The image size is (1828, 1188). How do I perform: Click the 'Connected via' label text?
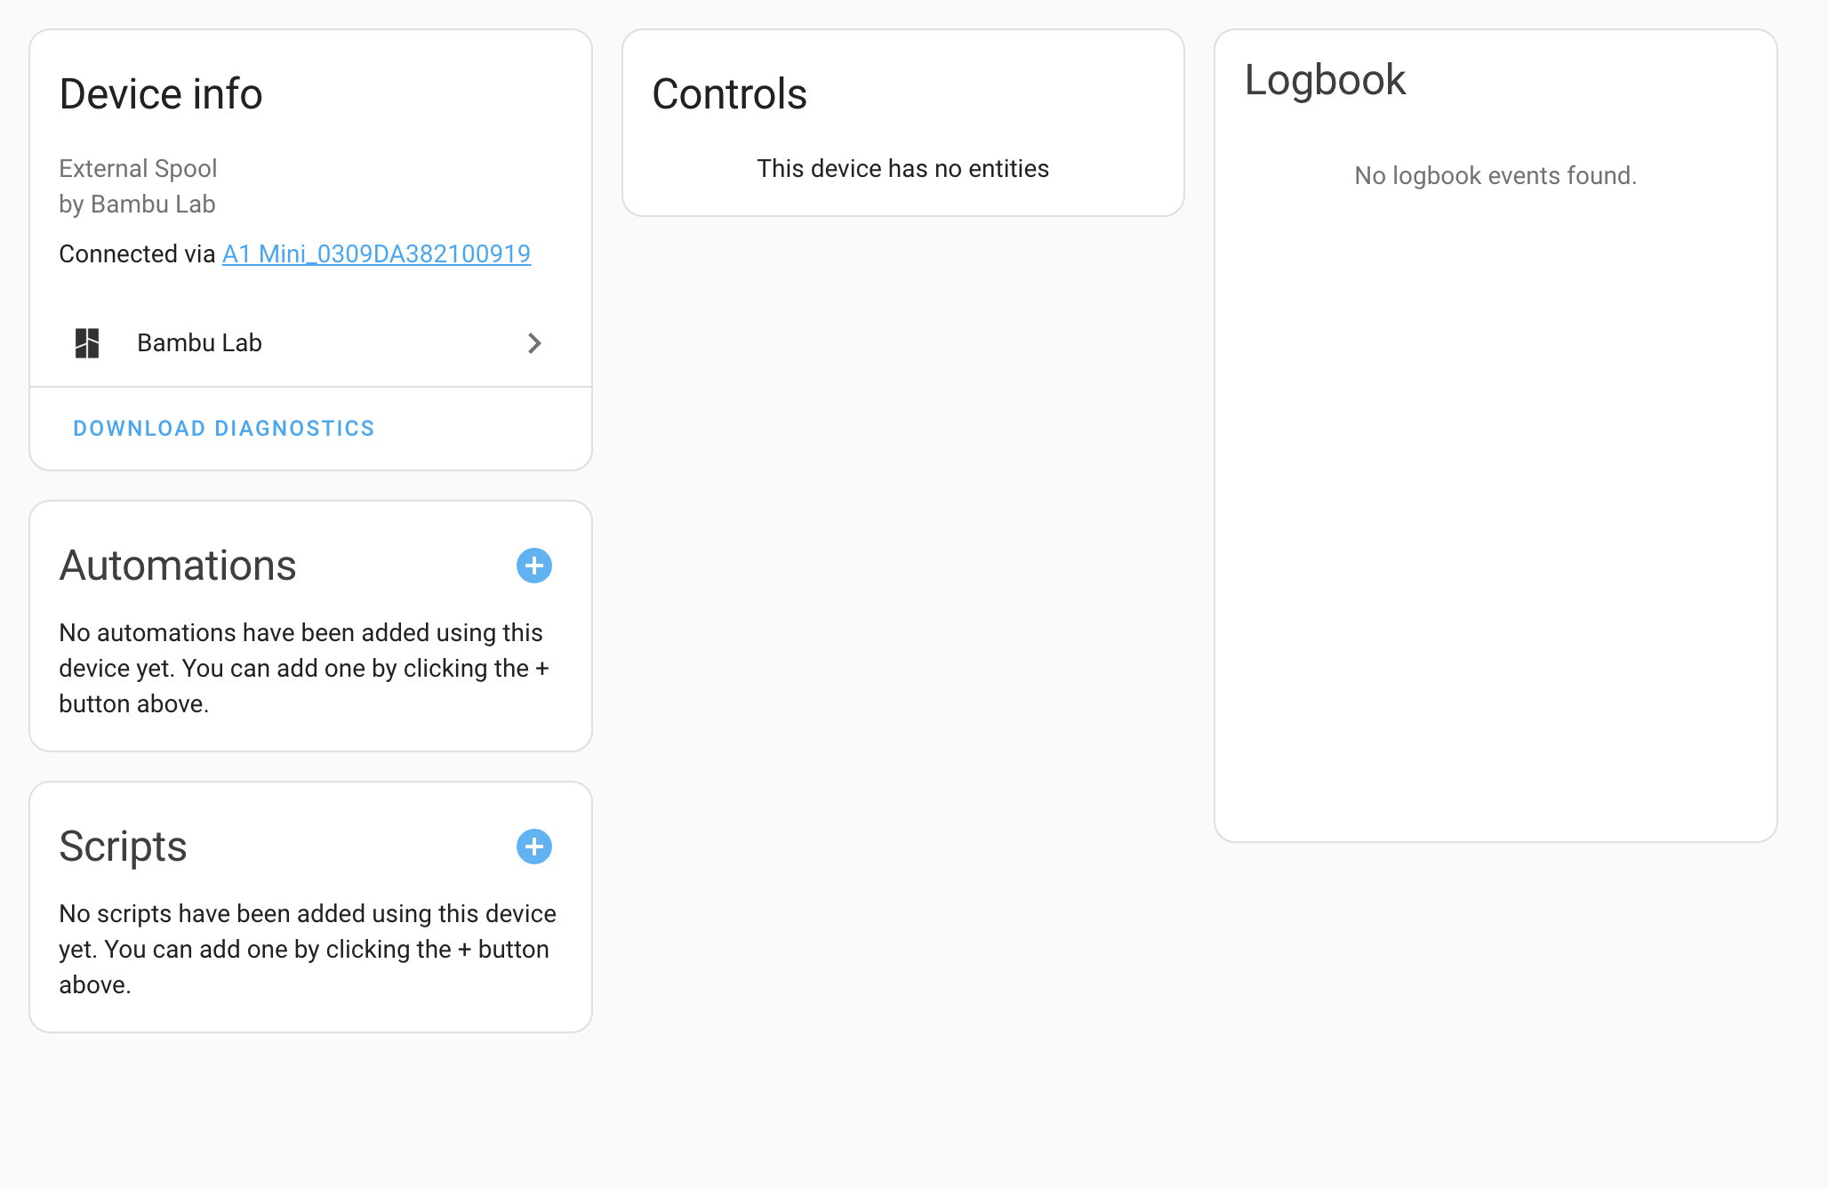click(135, 253)
